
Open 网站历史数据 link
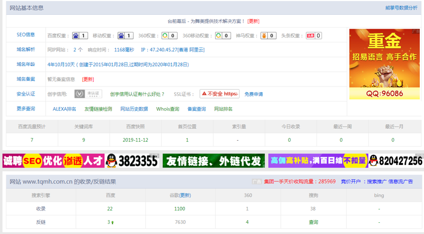point(134,109)
